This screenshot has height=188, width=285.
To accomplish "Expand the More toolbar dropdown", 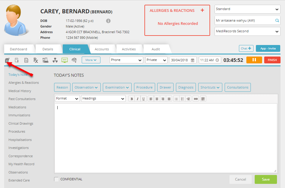I will (x=91, y=60).
